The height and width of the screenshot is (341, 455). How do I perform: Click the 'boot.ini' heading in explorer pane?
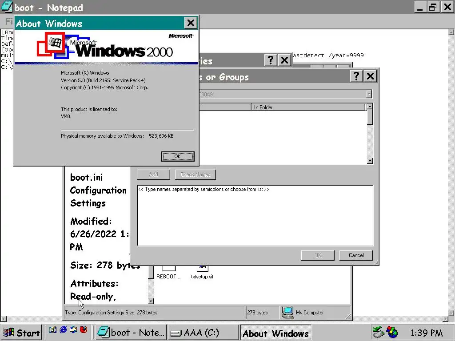[87, 177]
